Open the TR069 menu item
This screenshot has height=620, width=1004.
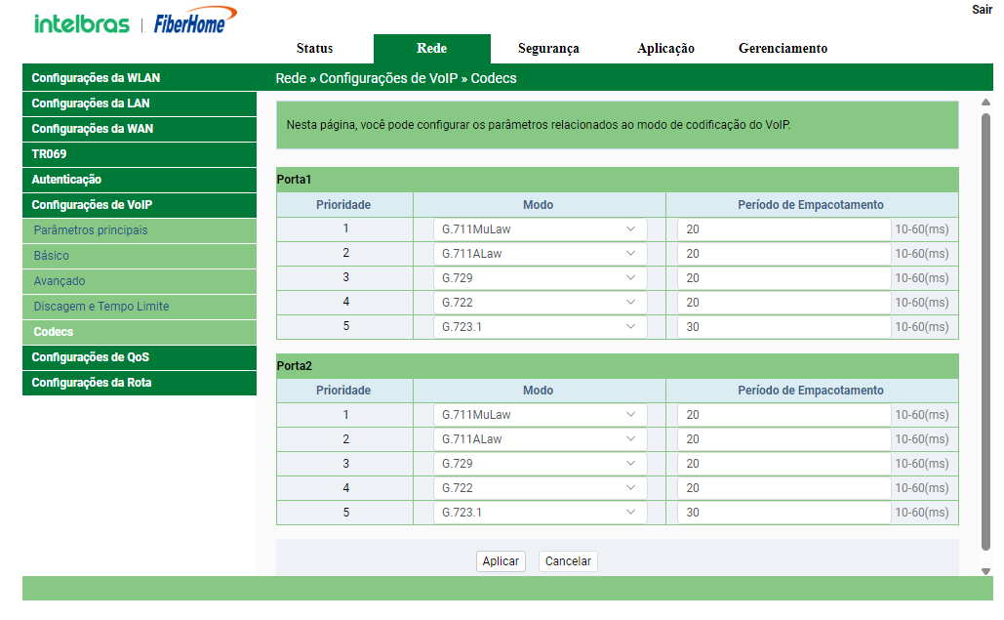pyautogui.click(x=140, y=154)
